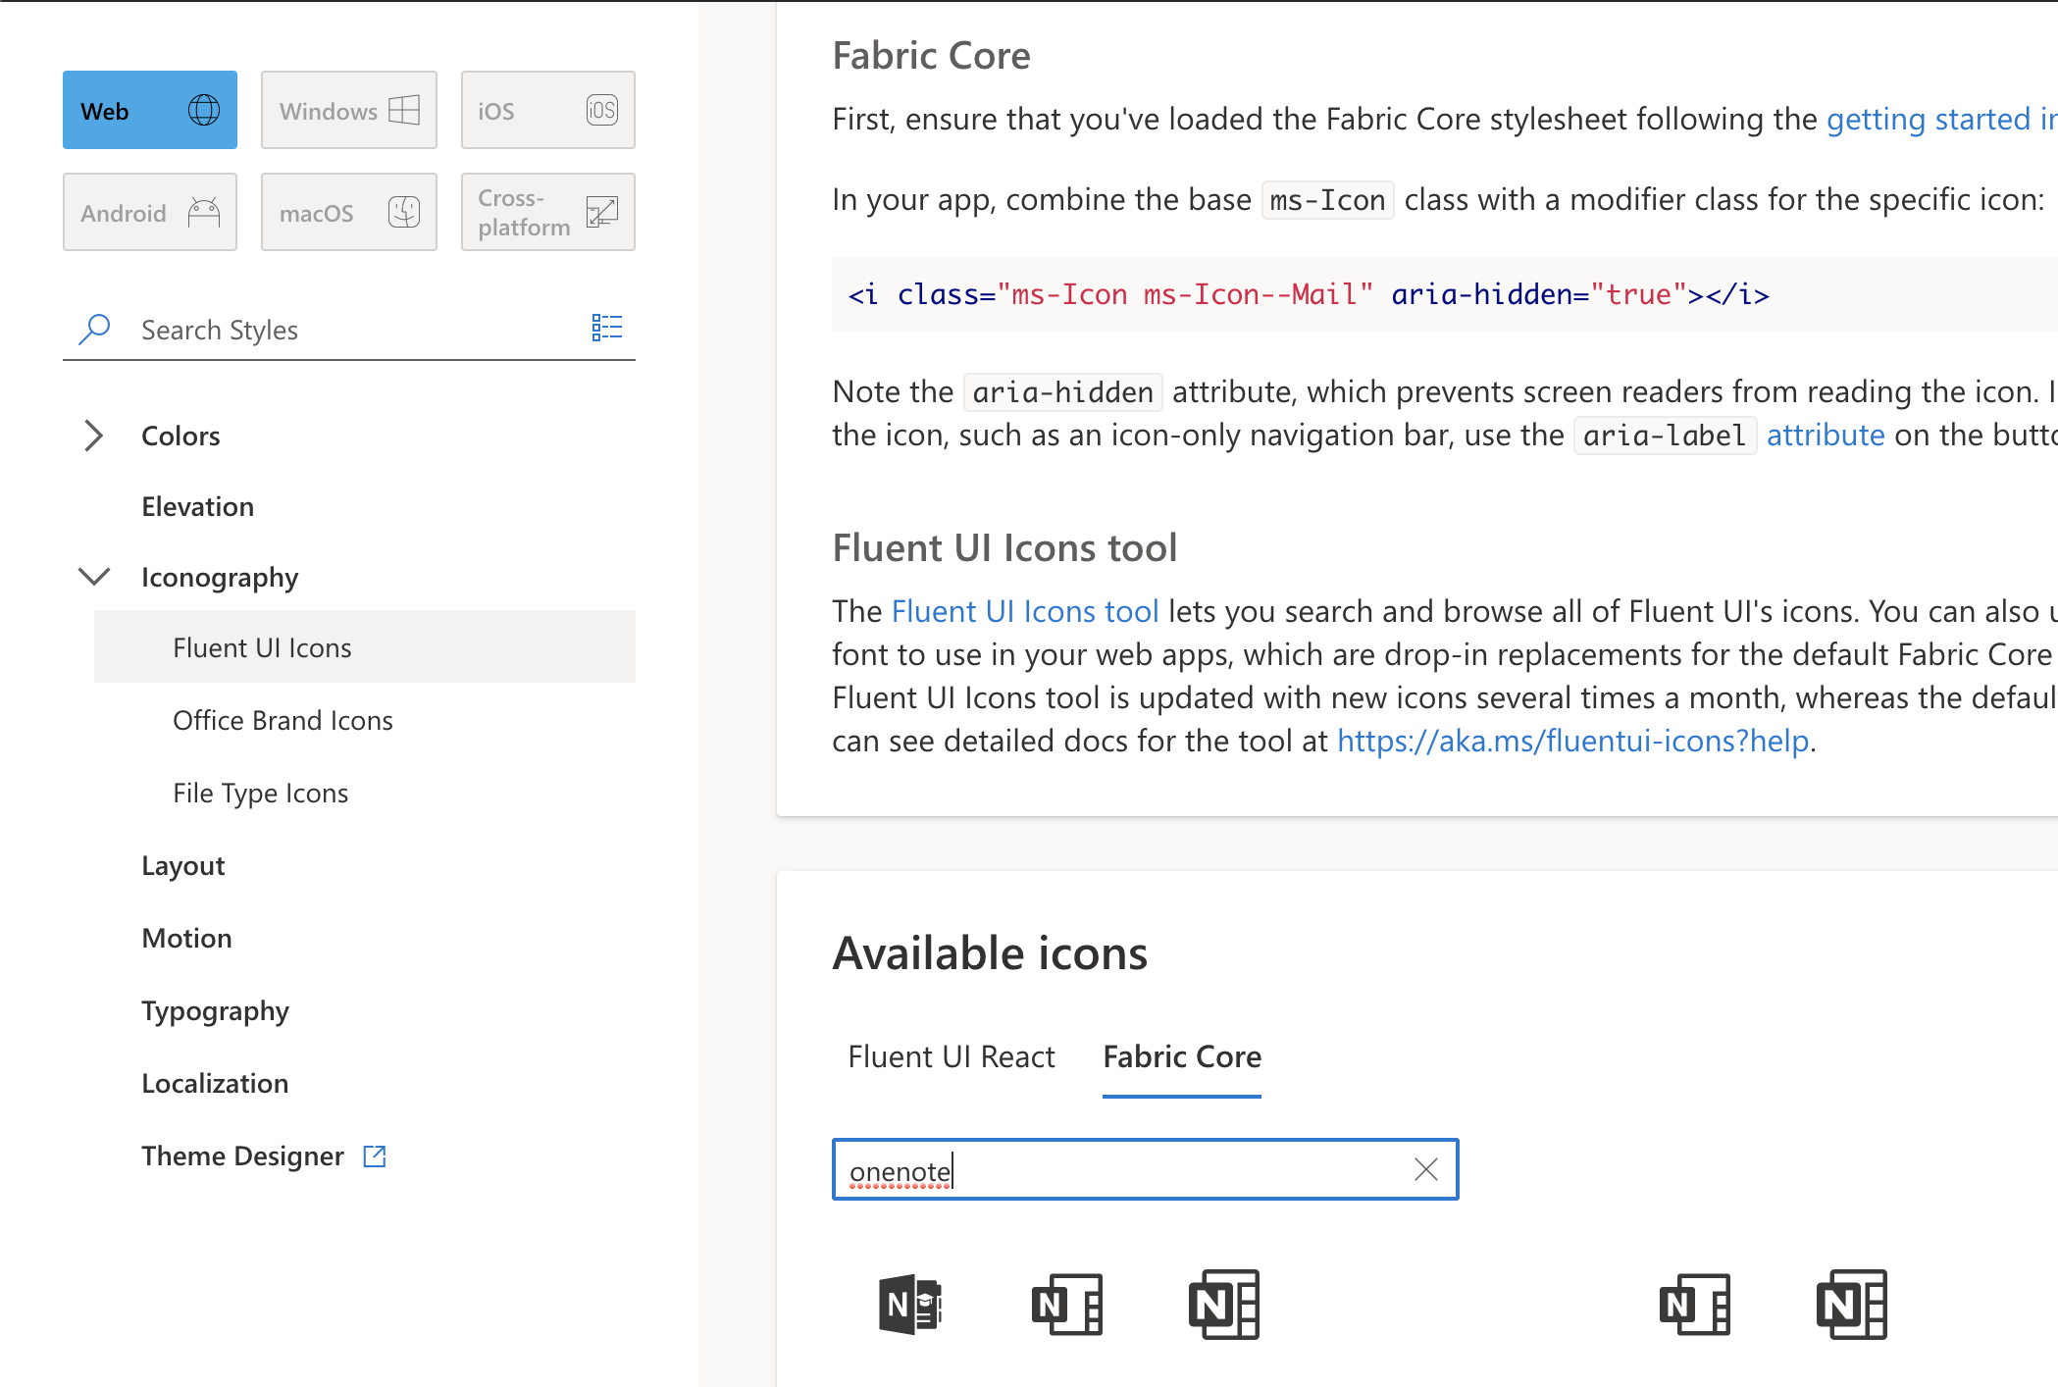Select the Fabric Core tab
The image size is (2058, 1387).
[x=1181, y=1056]
